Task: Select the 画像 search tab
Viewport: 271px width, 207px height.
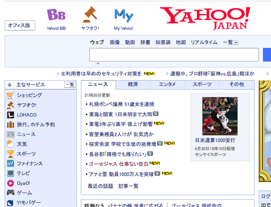Action: [115, 42]
